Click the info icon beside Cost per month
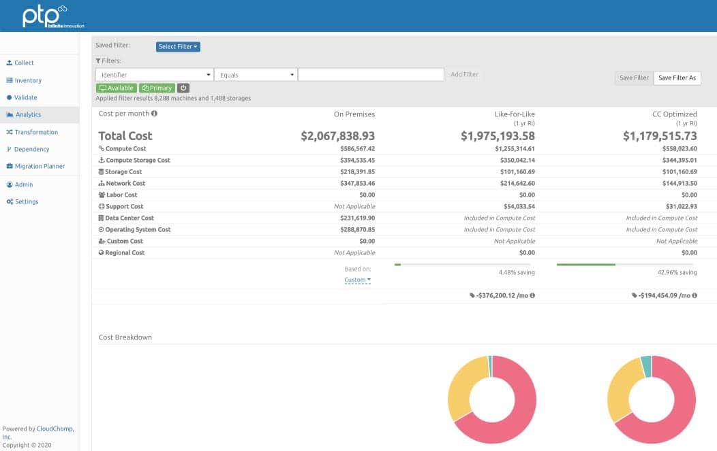This screenshot has width=717, height=451. [155, 114]
